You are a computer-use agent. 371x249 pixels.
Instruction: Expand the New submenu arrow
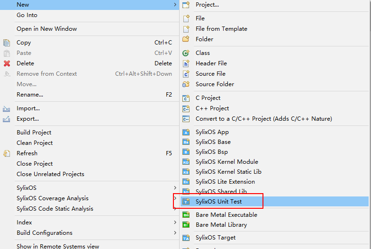175,4
